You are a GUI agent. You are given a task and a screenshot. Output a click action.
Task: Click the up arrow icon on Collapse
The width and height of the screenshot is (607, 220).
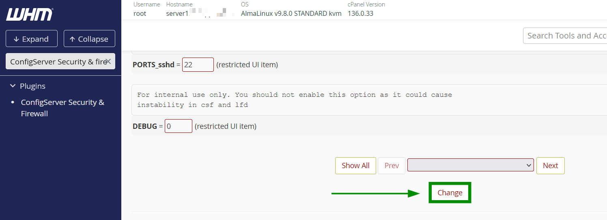pyautogui.click(x=72, y=39)
